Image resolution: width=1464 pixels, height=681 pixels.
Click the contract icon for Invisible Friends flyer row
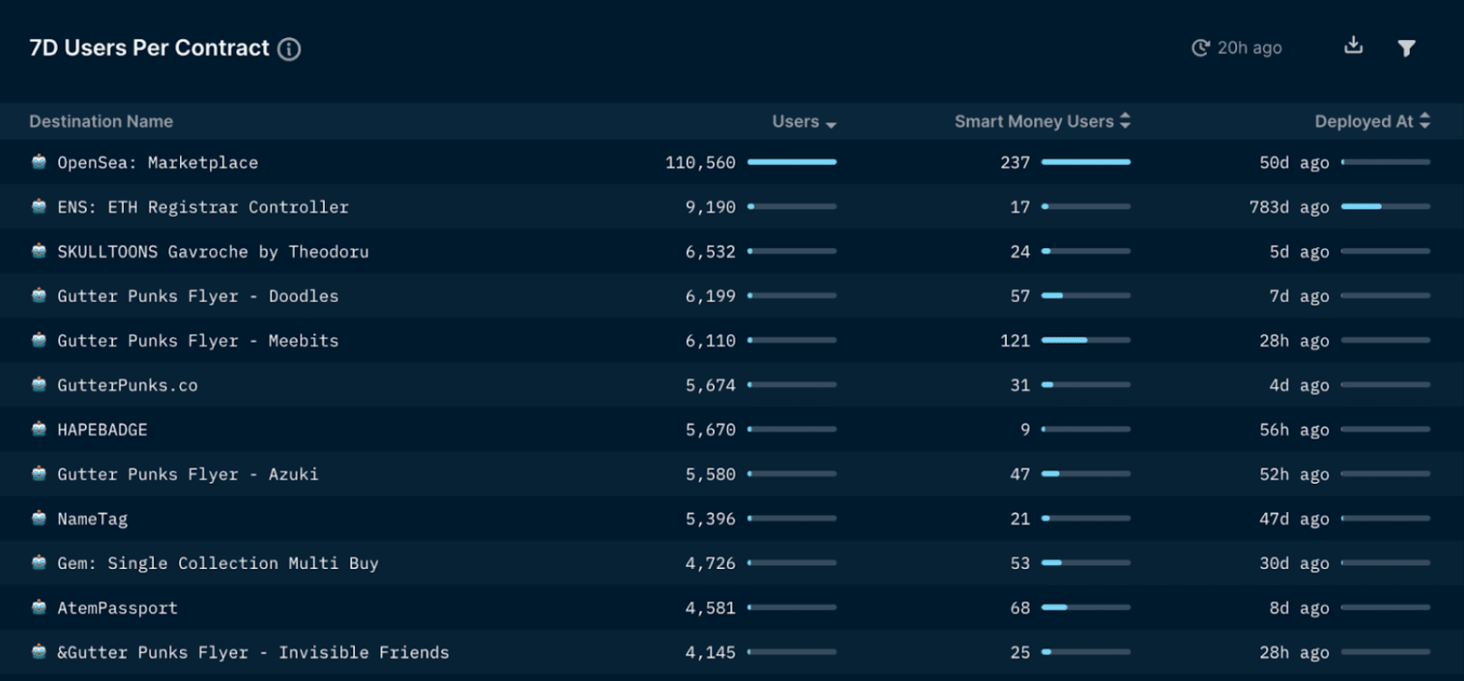pyautogui.click(x=39, y=651)
